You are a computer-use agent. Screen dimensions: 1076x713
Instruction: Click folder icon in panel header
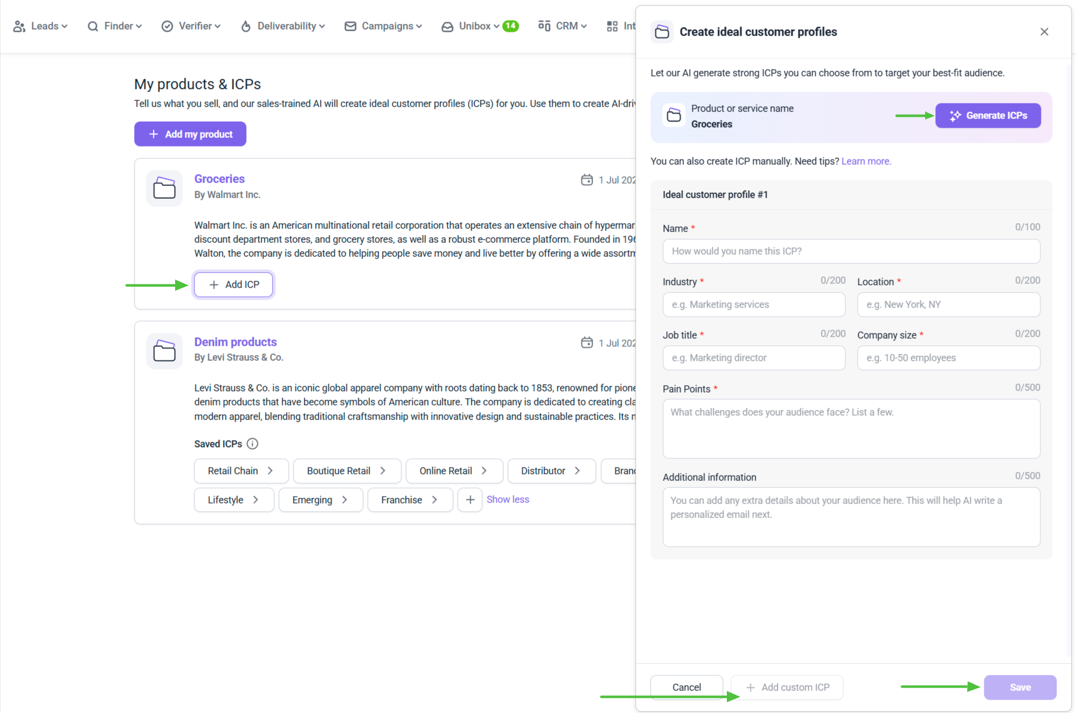point(662,32)
